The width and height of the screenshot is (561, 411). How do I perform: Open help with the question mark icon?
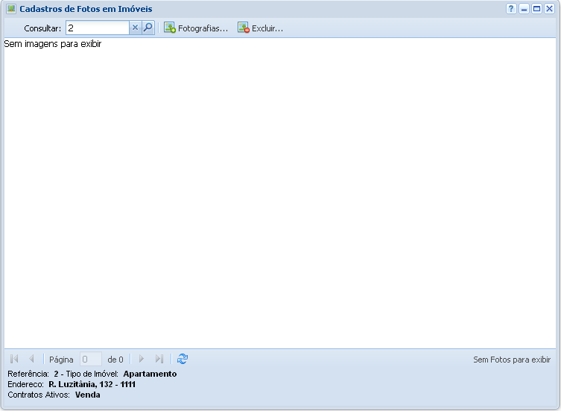(511, 9)
